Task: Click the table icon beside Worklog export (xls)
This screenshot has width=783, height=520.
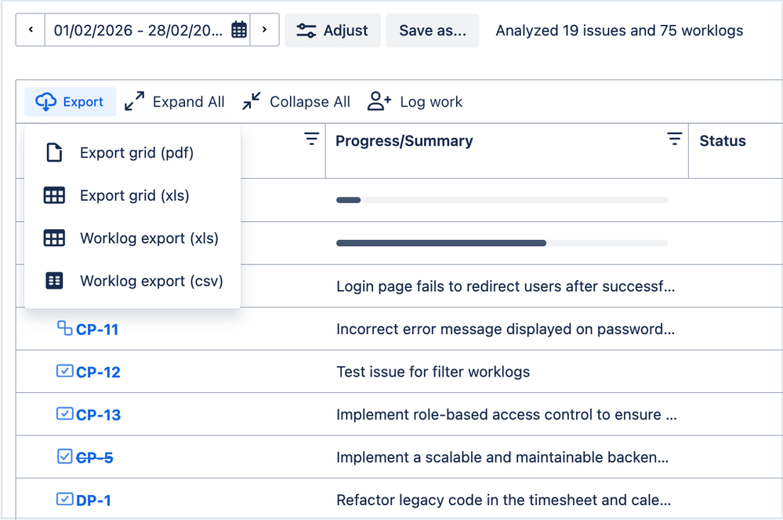Action: click(x=54, y=238)
